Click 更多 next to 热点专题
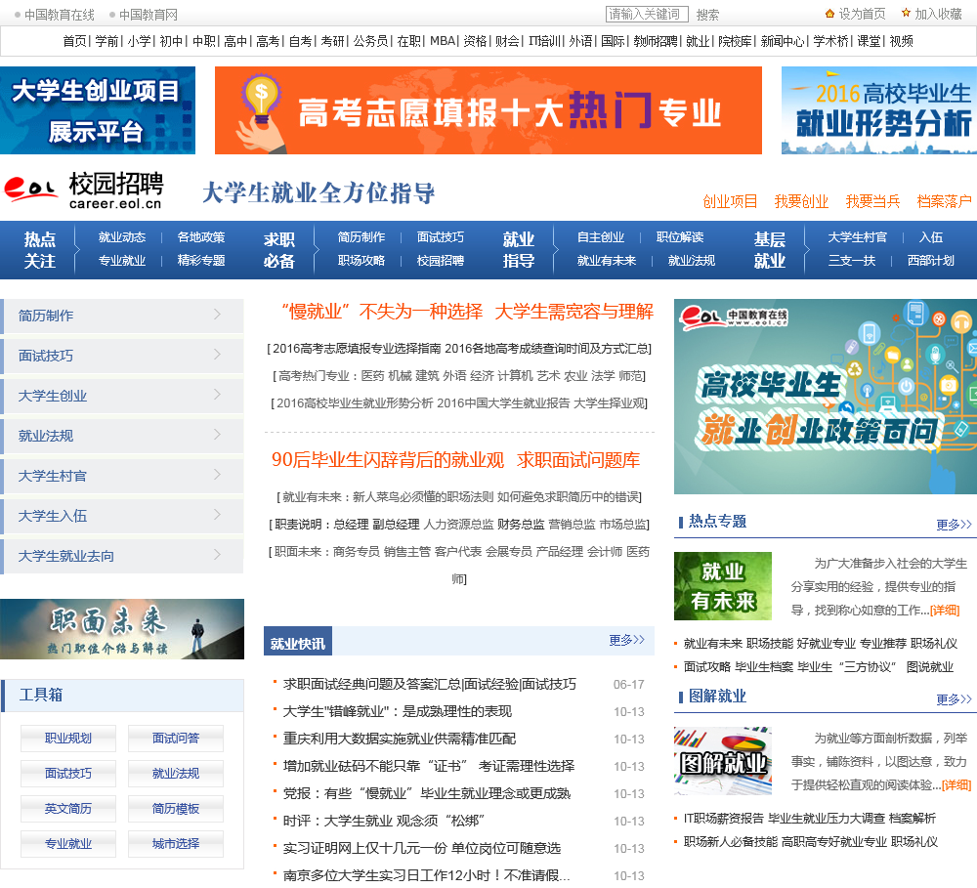Image resolution: width=977 pixels, height=888 pixels. [954, 525]
